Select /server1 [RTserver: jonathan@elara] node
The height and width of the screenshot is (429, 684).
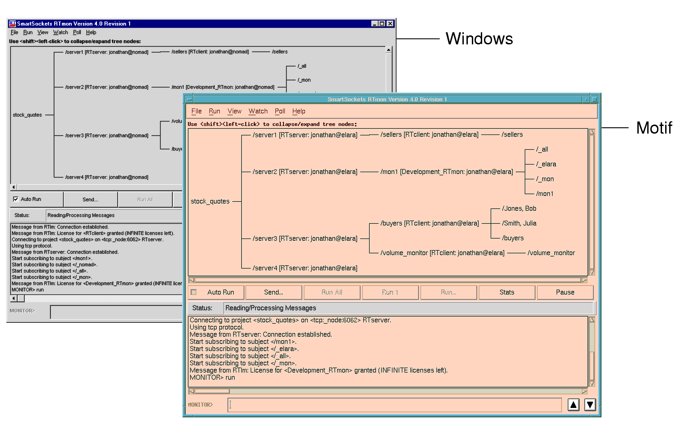pyautogui.click(x=305, y=135)
